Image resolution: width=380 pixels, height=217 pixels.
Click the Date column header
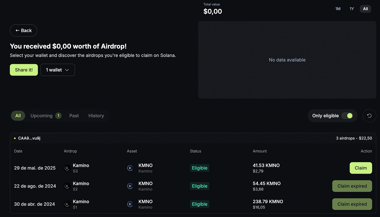pyautogui.click(x=18, y=151)
